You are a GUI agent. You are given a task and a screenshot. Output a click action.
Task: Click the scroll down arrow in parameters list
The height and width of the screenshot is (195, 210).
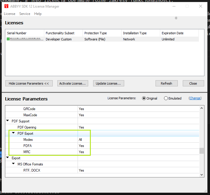tap(202, 175)
